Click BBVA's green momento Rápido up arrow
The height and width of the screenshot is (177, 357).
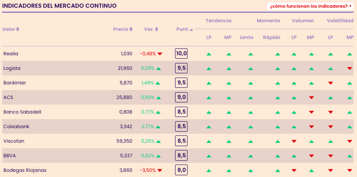coord(278,156)
